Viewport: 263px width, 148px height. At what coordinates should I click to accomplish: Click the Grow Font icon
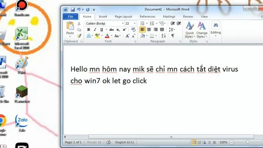coord(127,36)
